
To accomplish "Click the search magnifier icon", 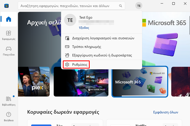I will tap(120, 6).
